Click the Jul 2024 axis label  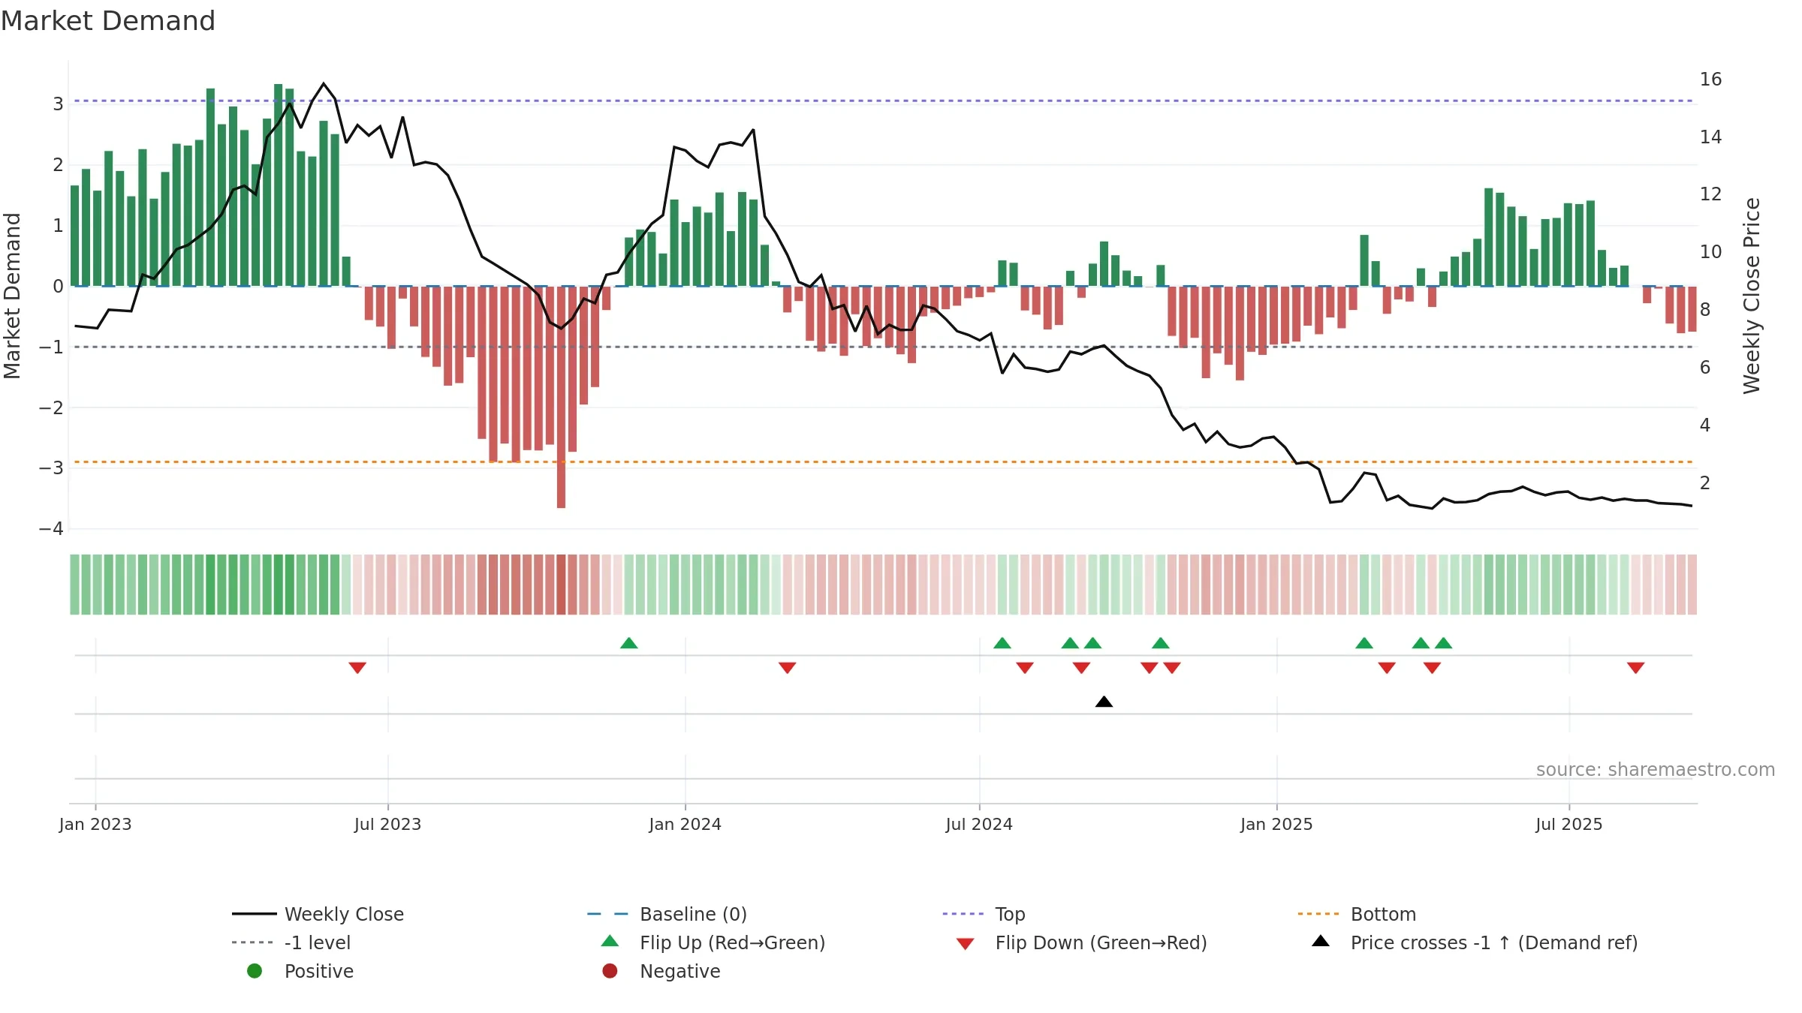979,825
